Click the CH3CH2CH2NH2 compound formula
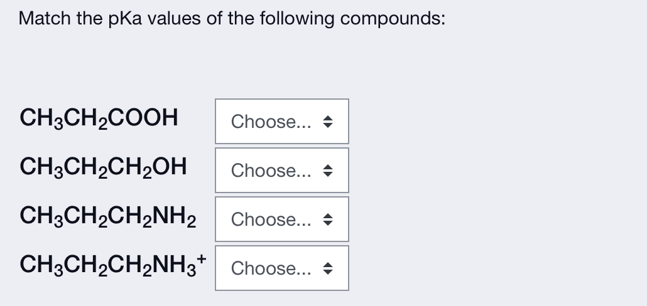647x306 pixels. [109, 216]
